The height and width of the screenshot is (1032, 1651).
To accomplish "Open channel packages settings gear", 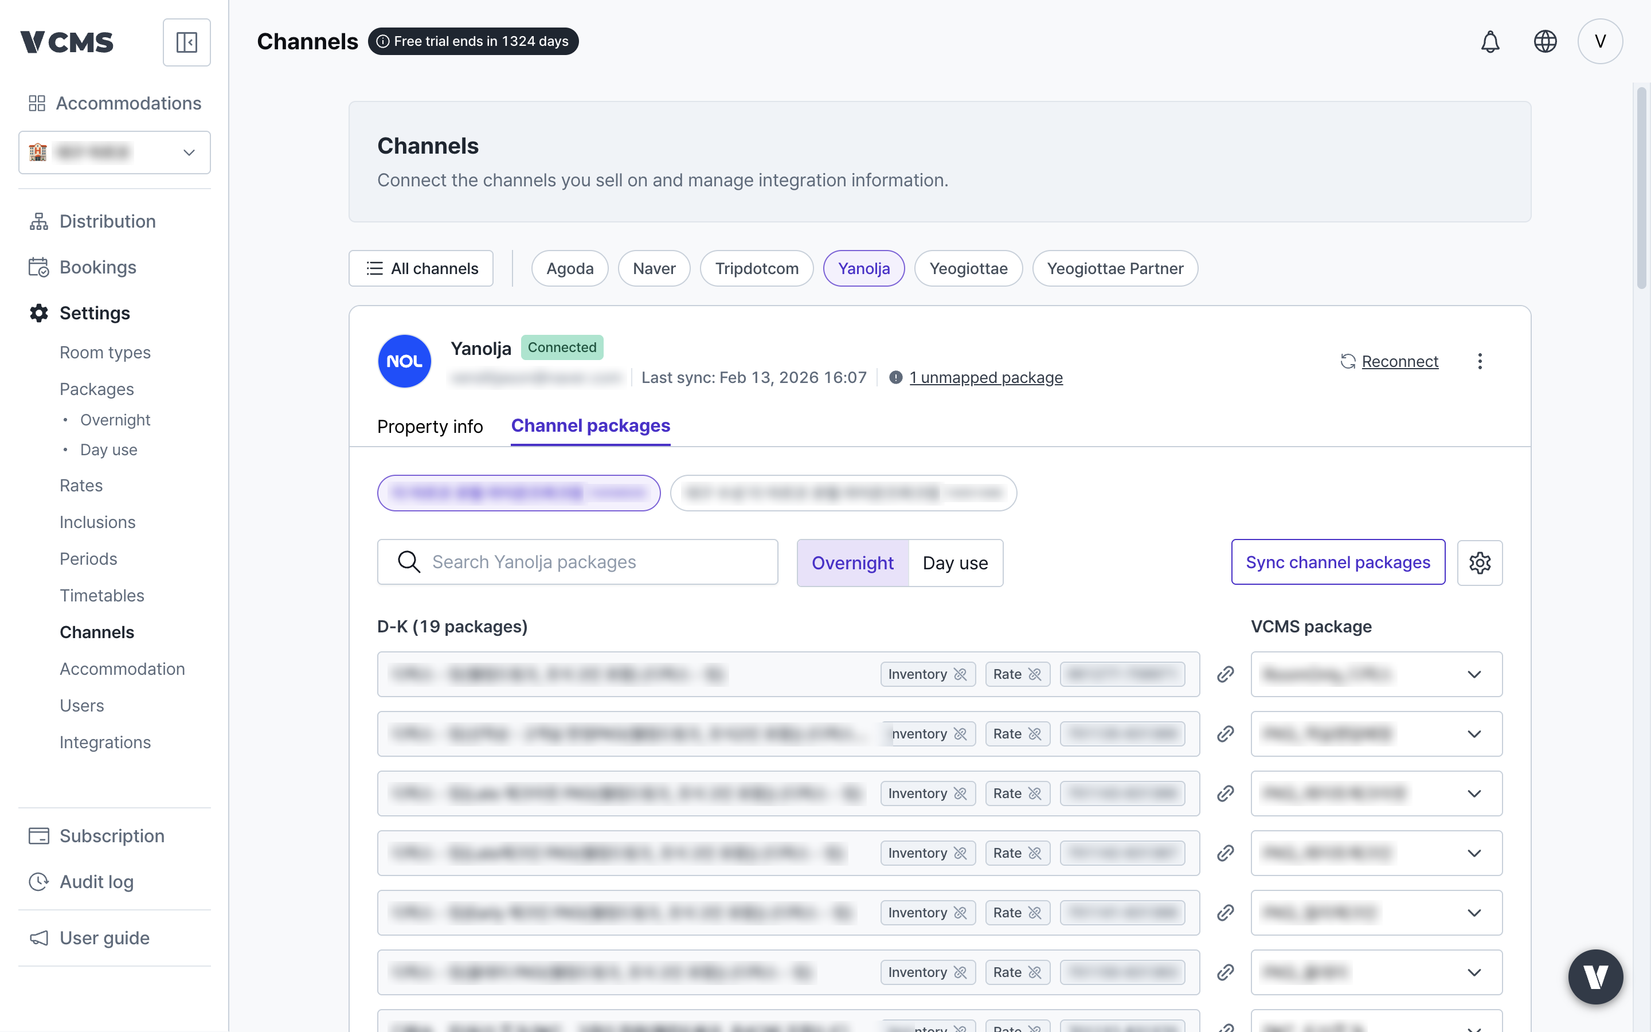I will point(1480,562).
